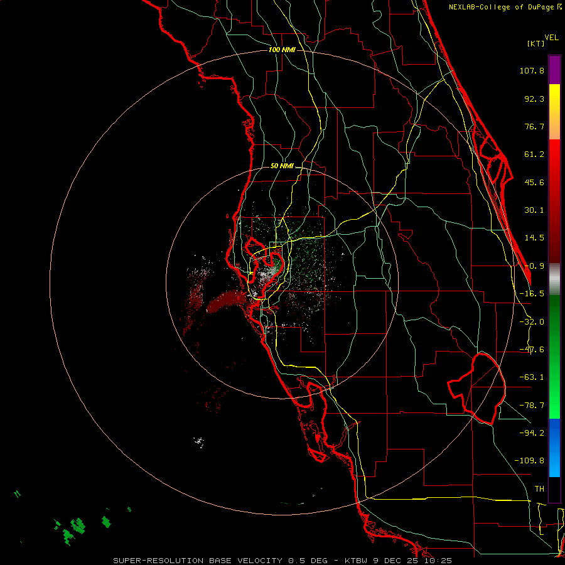Click the 50 NMI range ring label
The width and height of the screenshot is (565, 565).
(x=282, y=166)
